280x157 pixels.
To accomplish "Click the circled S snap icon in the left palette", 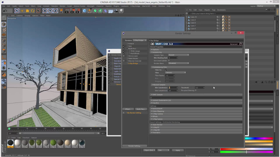I will [x=4, y=68].
